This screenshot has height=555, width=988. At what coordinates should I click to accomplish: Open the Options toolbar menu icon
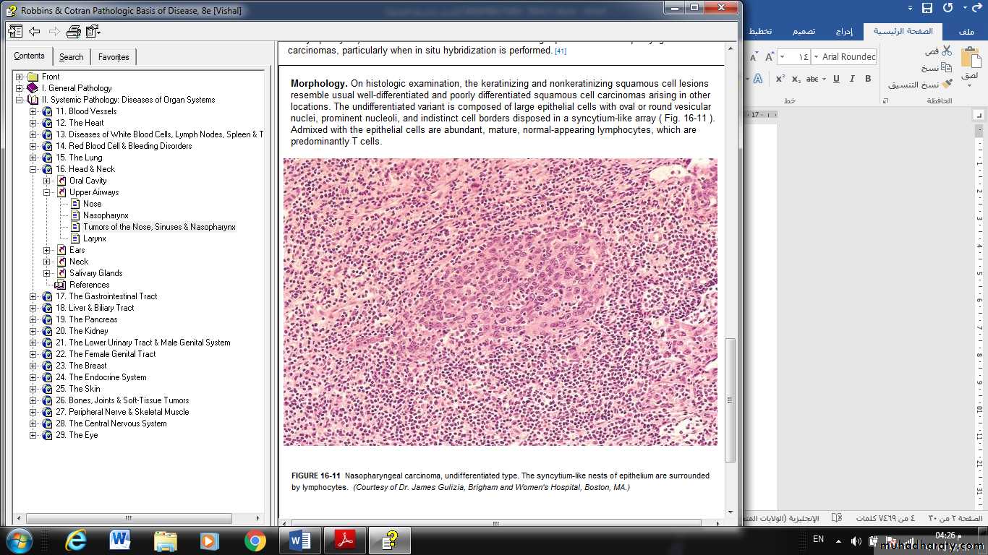pyautogui.click(x=93, y=31)
